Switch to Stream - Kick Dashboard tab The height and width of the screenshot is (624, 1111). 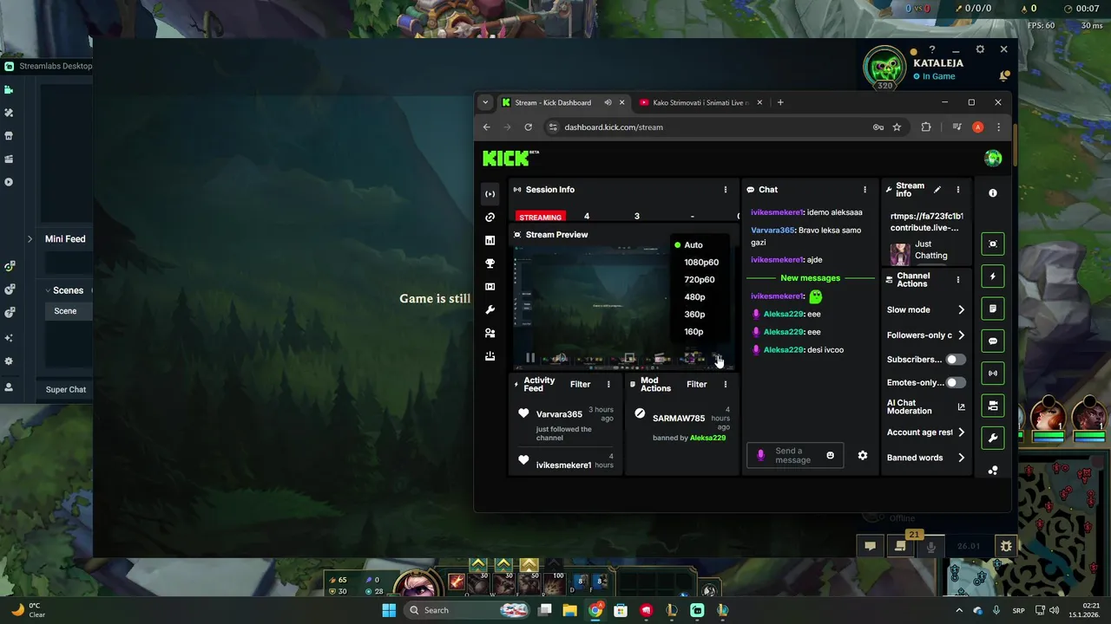552,102
